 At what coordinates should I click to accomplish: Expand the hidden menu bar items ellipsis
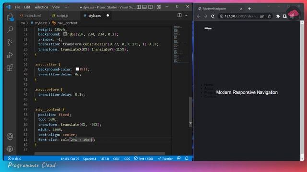point(67,7)
